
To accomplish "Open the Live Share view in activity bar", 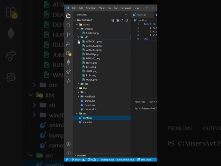I will 68,72.
